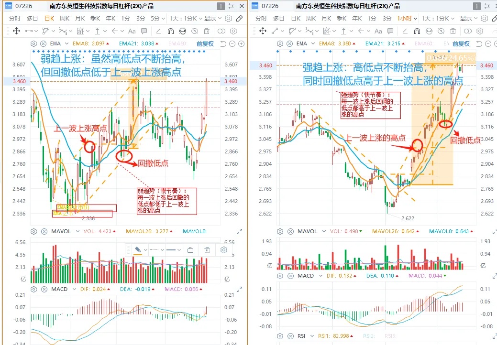Switch left chart to 分时 tab

14,18
